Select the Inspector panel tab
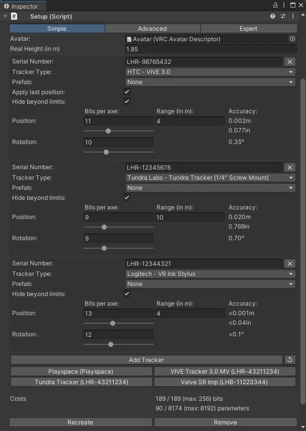This screenshot has height=431, width=306. point(23,6)
